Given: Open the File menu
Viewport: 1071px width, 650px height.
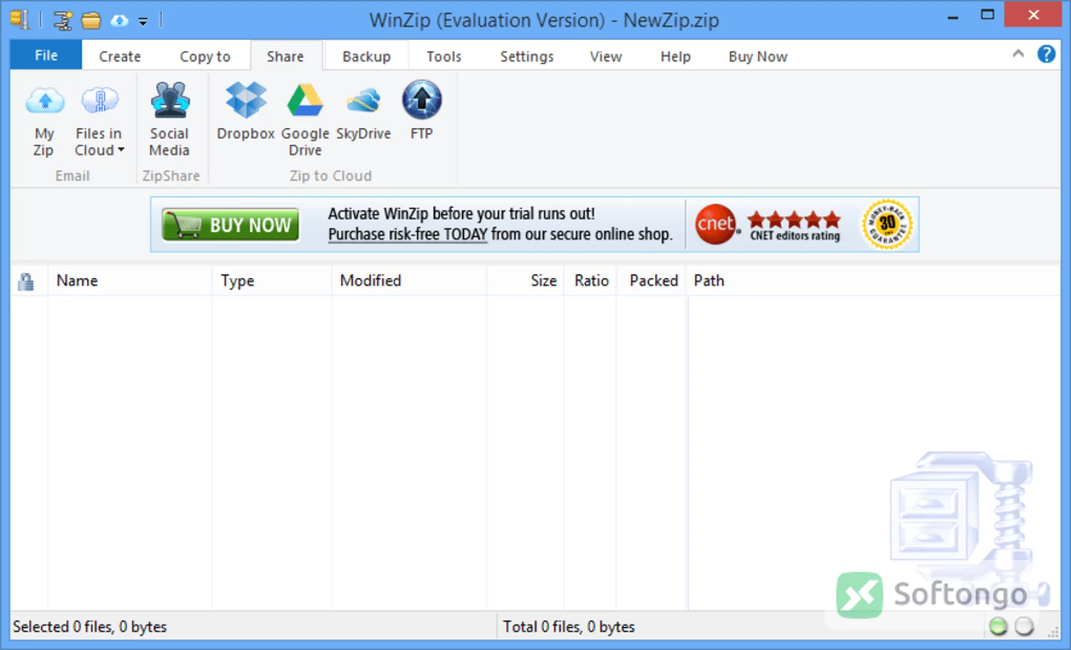Looking at the screenshot, I should tap(46, 55).
